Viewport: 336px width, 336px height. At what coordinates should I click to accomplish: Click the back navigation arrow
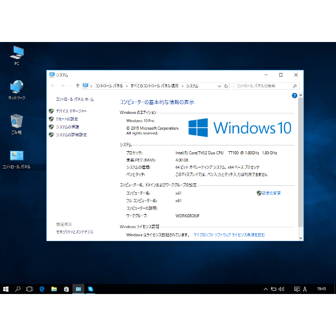coord(53,86)
